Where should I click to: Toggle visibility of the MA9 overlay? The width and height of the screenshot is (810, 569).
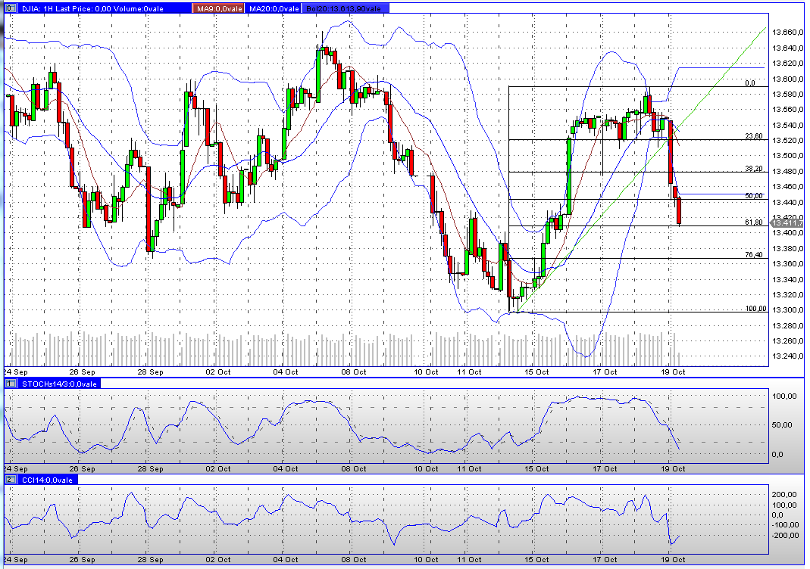coord(217,8)
